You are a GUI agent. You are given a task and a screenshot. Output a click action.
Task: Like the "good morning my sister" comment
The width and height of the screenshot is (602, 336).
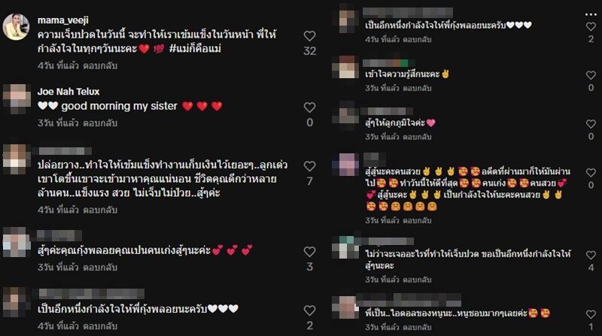tap(309, 107)
